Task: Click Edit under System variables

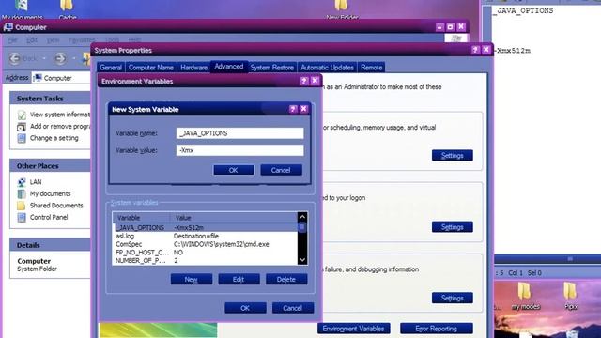Action: pyautogui.click(x=239, y=280)
